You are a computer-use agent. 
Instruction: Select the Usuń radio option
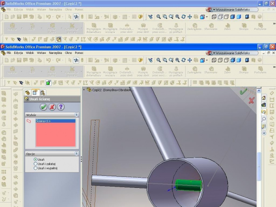[36, 159]
